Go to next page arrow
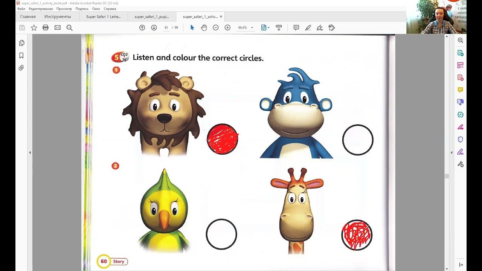 [x=154, y=27]
